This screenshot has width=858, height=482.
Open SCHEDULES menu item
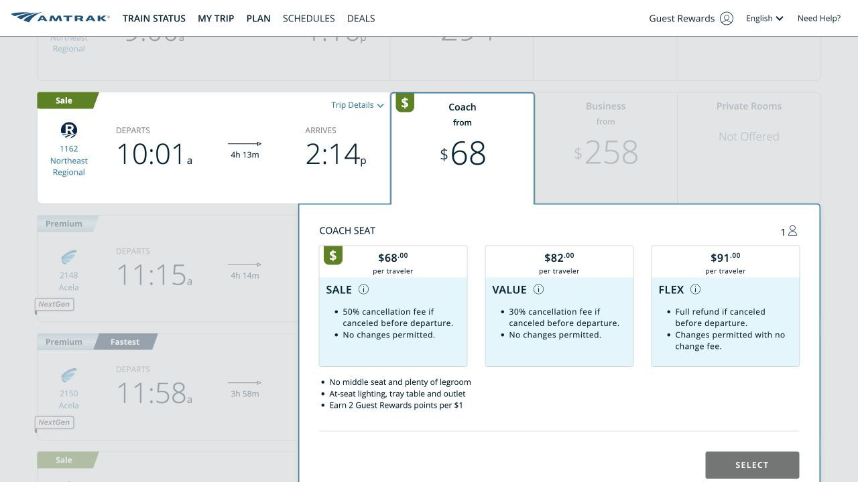tap(309, 19)
